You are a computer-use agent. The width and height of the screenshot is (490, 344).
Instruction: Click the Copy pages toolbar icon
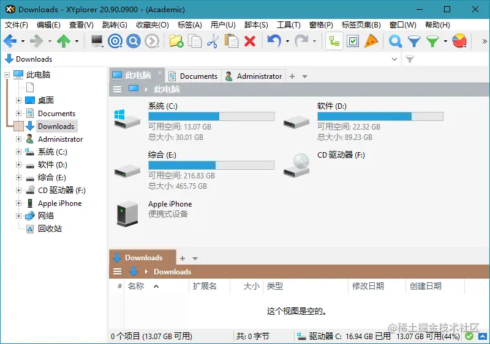(194, 41)
